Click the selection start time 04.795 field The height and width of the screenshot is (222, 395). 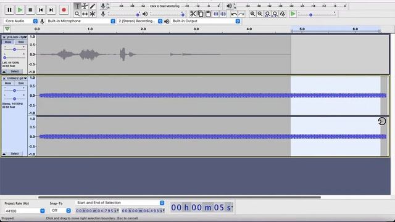coord(98,210)
